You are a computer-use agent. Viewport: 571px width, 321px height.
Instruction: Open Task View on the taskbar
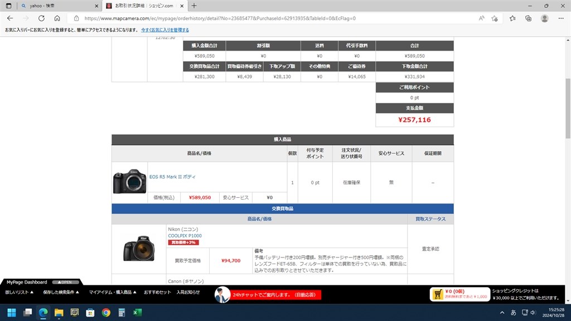[x=27, y=312]
